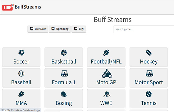
Task: Select the Tennis category label
Action: pyautogui.click(x=149, y=103)
